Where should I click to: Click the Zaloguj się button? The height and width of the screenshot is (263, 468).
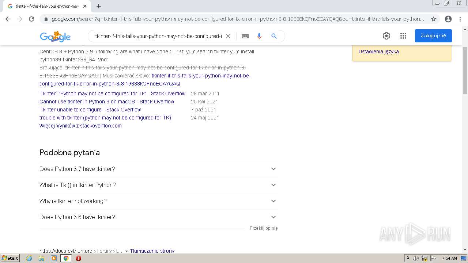pyautogui.click(x=433, y=36)
